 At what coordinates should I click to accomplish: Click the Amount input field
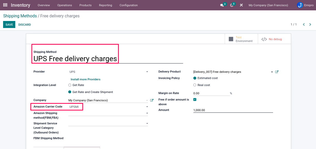(233, 110)
